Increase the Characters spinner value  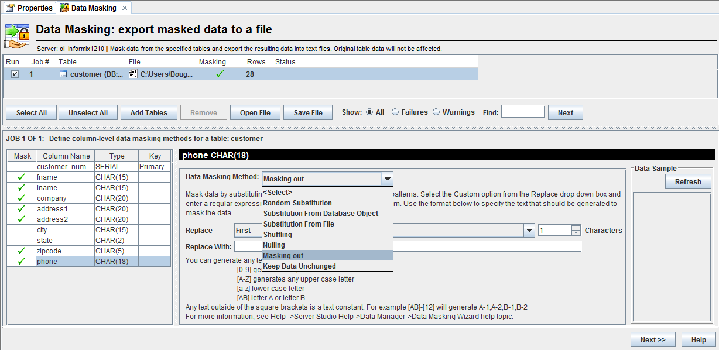(576, 228)
